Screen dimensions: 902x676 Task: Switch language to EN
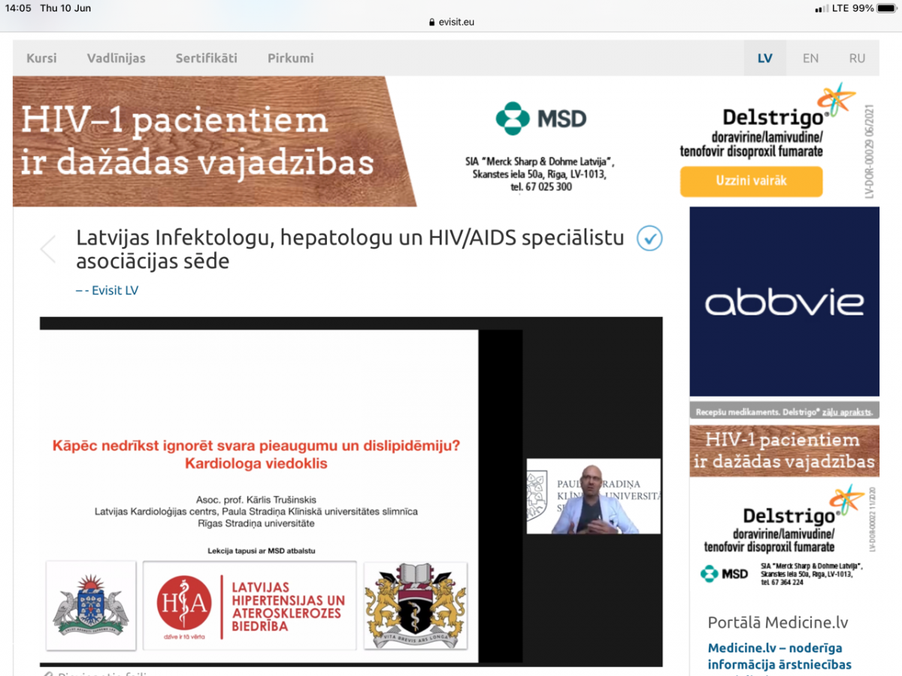tap(810, 58)
